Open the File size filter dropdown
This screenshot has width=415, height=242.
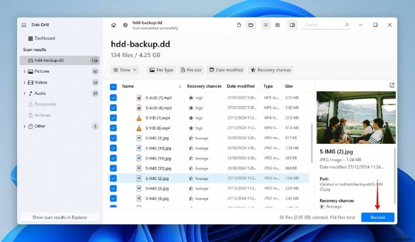(x=191, y=70)
